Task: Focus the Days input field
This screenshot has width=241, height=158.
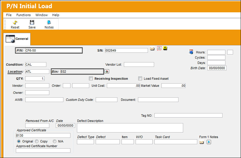Action: (216, 63)
